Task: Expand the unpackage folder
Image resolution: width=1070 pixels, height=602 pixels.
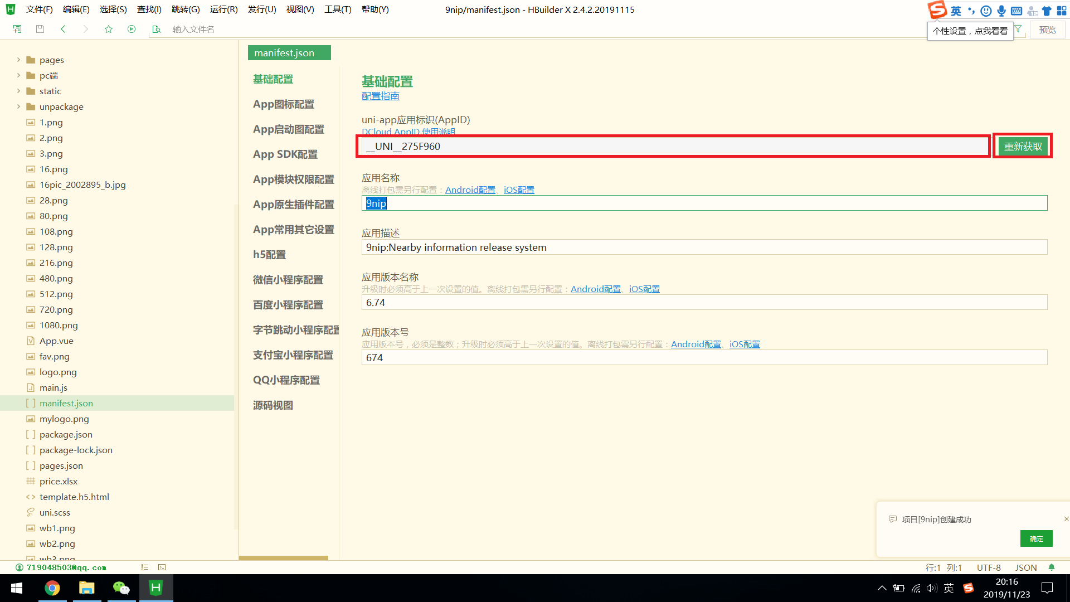Action: tap(18, 106)
